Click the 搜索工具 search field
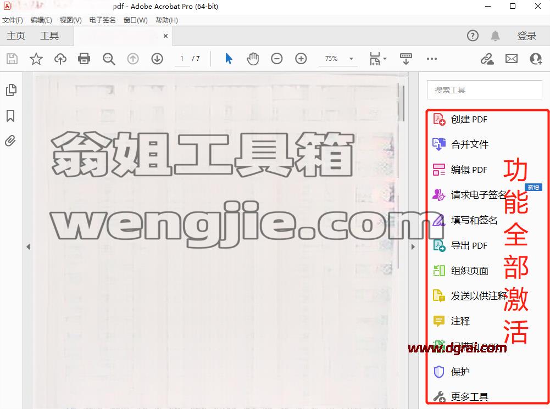 pyautogui.click(x=485, y=90)
